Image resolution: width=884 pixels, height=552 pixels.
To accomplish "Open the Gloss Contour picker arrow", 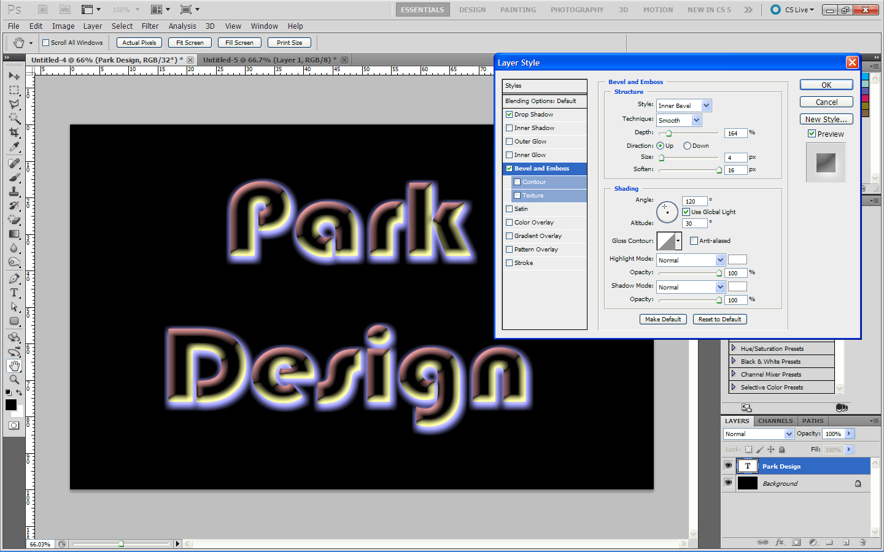I will coord(678,241).
